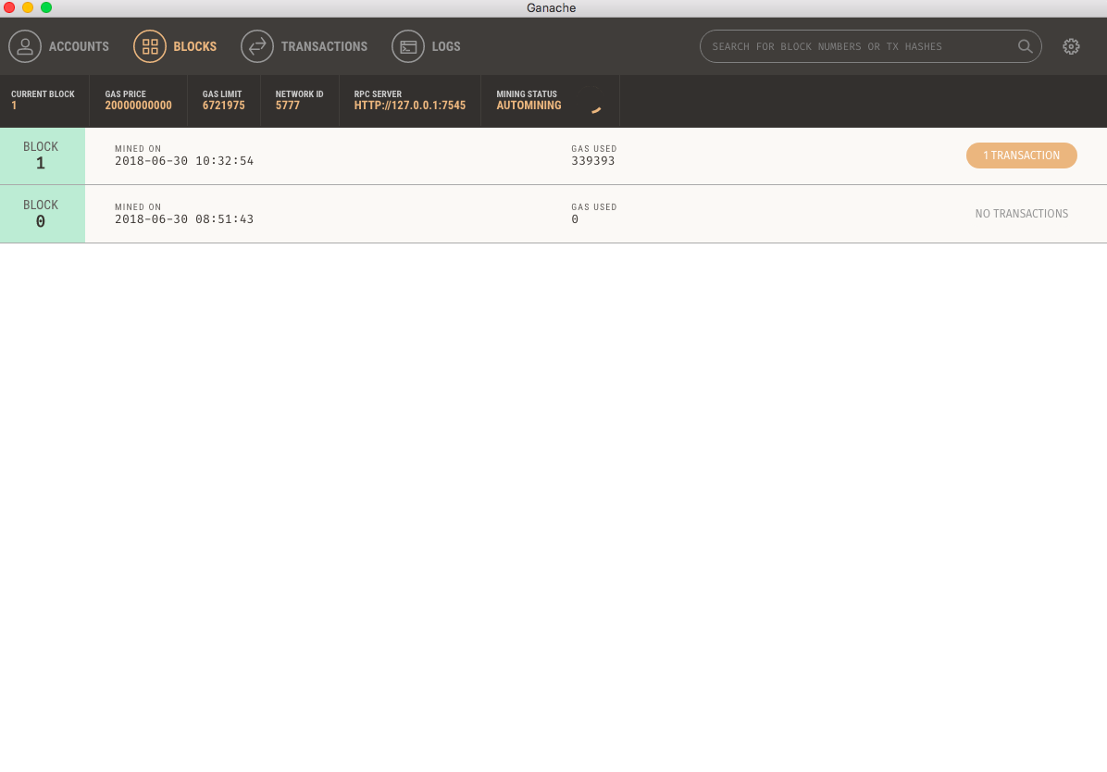
Task: Click the search magnifier icon
Action: pyautogui.click(x=1026, y=46)
